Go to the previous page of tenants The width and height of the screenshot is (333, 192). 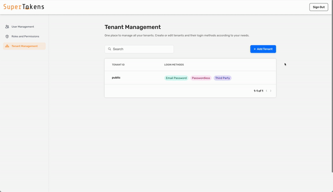point(266,91)
